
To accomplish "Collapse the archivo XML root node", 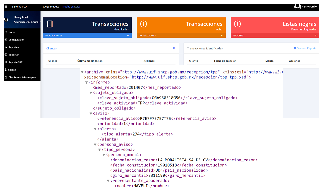I will (82, 72).
